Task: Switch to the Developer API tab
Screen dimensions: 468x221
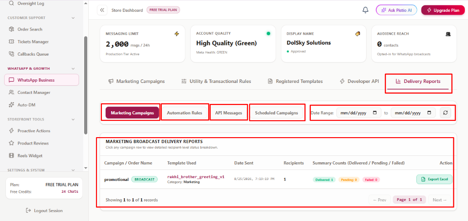Action: tap(359, 81)
